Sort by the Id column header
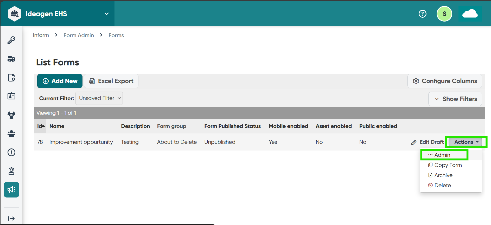Viewport: 491px width, 225px height. click(40, 126)
